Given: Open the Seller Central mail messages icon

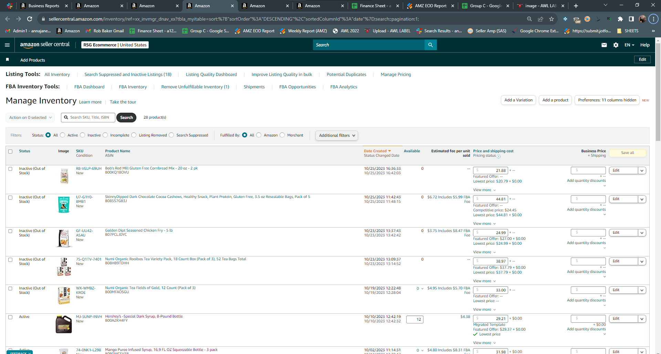Looking at the screenshot, I should click(604, 45).
